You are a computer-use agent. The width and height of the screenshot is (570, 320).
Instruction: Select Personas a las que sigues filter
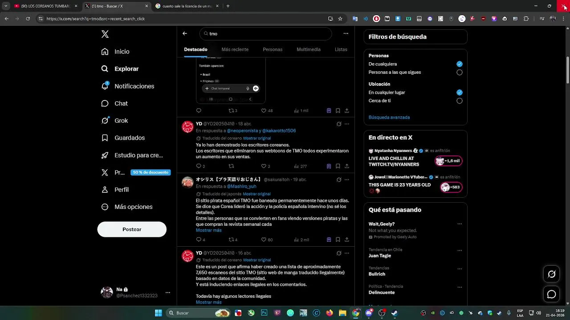tap(460, 72)
